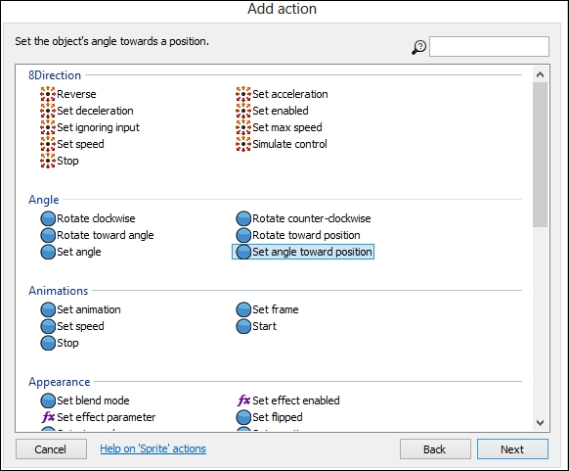Click the Set animation icon

coord(48,309)
